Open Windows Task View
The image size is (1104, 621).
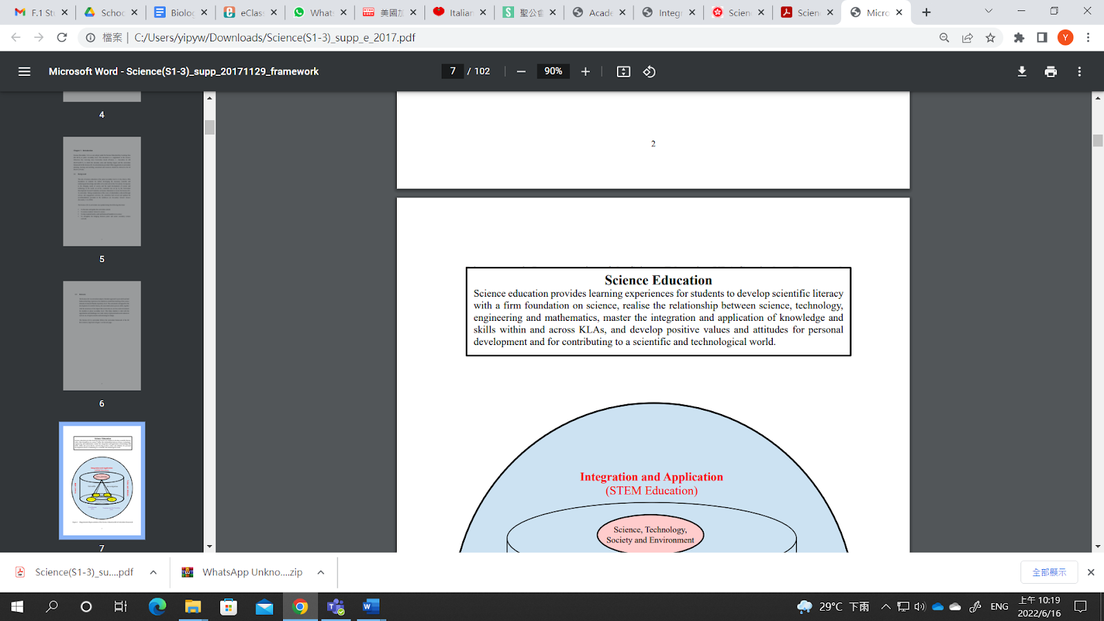click(121, 607)
